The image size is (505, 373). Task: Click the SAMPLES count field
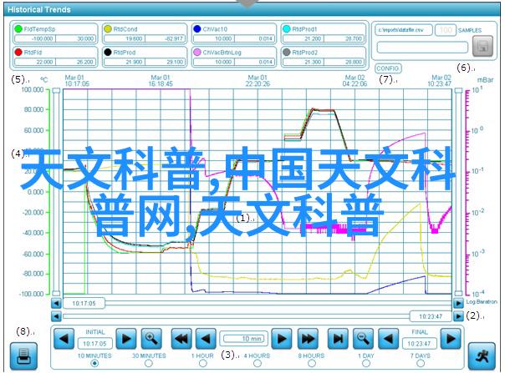446,30
